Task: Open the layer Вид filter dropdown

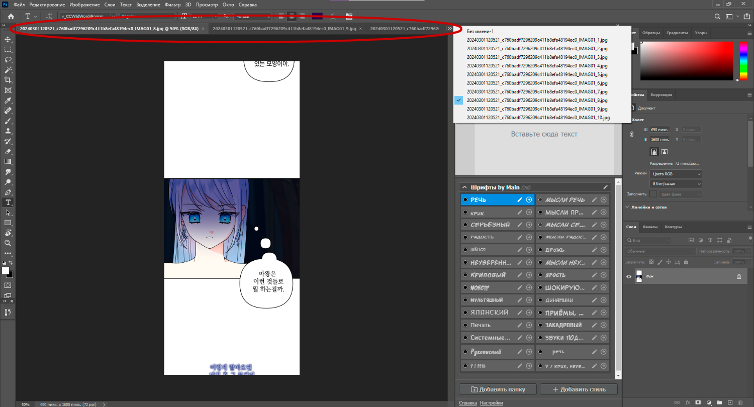Action: click(x=649, y=240)
